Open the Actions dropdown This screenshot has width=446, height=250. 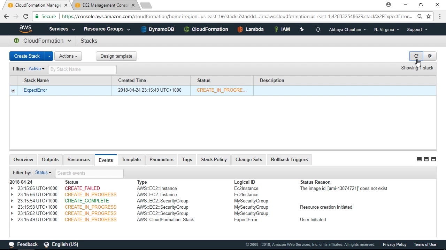(x=68, y=56)
